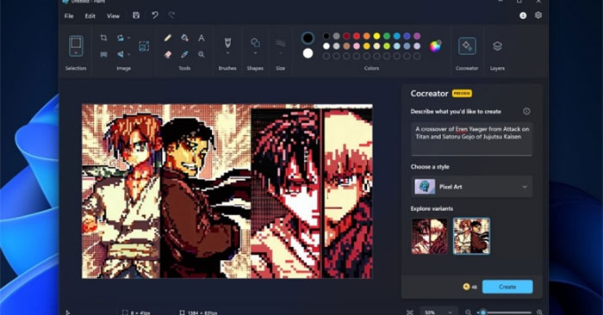
Task: Click the Create button
Action: [507, 287]
